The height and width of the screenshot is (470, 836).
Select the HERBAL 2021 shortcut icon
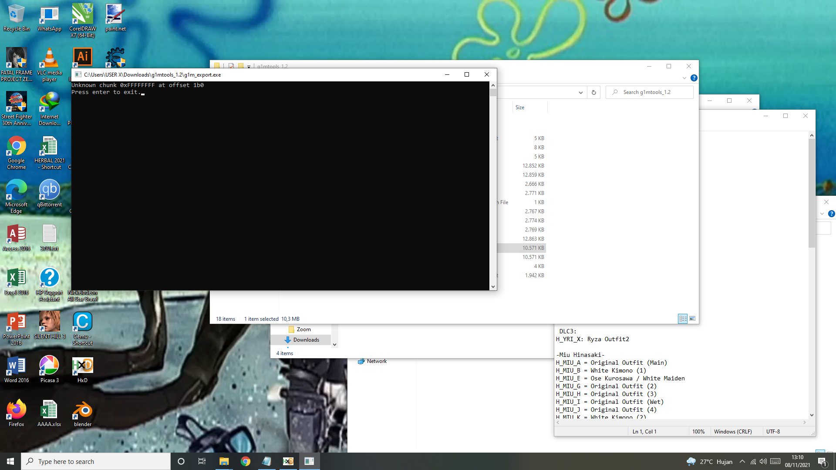[49, 152]
